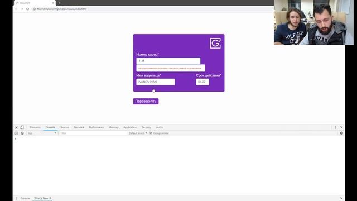Screen dimensions: 357x201
Task: Open the Application tab in DevTools
Action: click(130, 127)
